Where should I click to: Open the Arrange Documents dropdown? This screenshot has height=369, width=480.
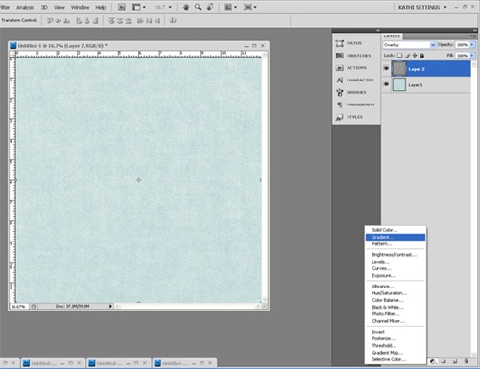point(230,7)
